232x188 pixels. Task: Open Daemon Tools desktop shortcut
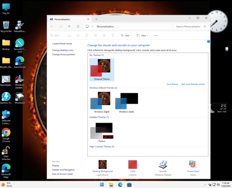tap(6, 98)
